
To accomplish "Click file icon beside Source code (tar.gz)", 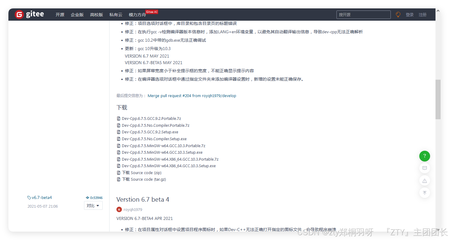I will (x=119, y=179).
